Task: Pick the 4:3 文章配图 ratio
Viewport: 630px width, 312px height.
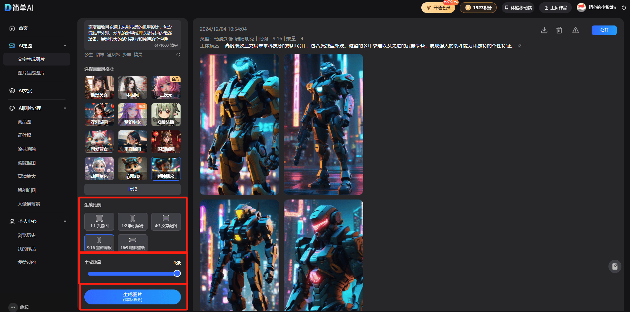Action: tap(166, 221)
